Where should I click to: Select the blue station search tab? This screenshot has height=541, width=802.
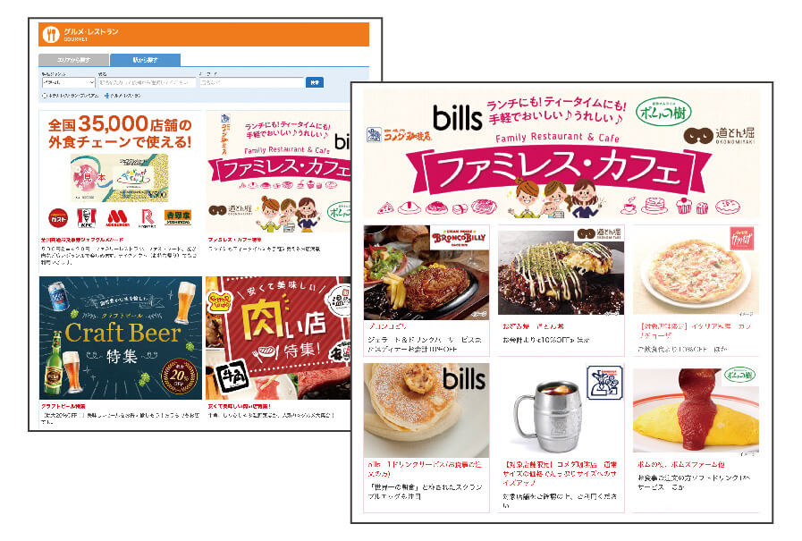(x=145, y=60)
